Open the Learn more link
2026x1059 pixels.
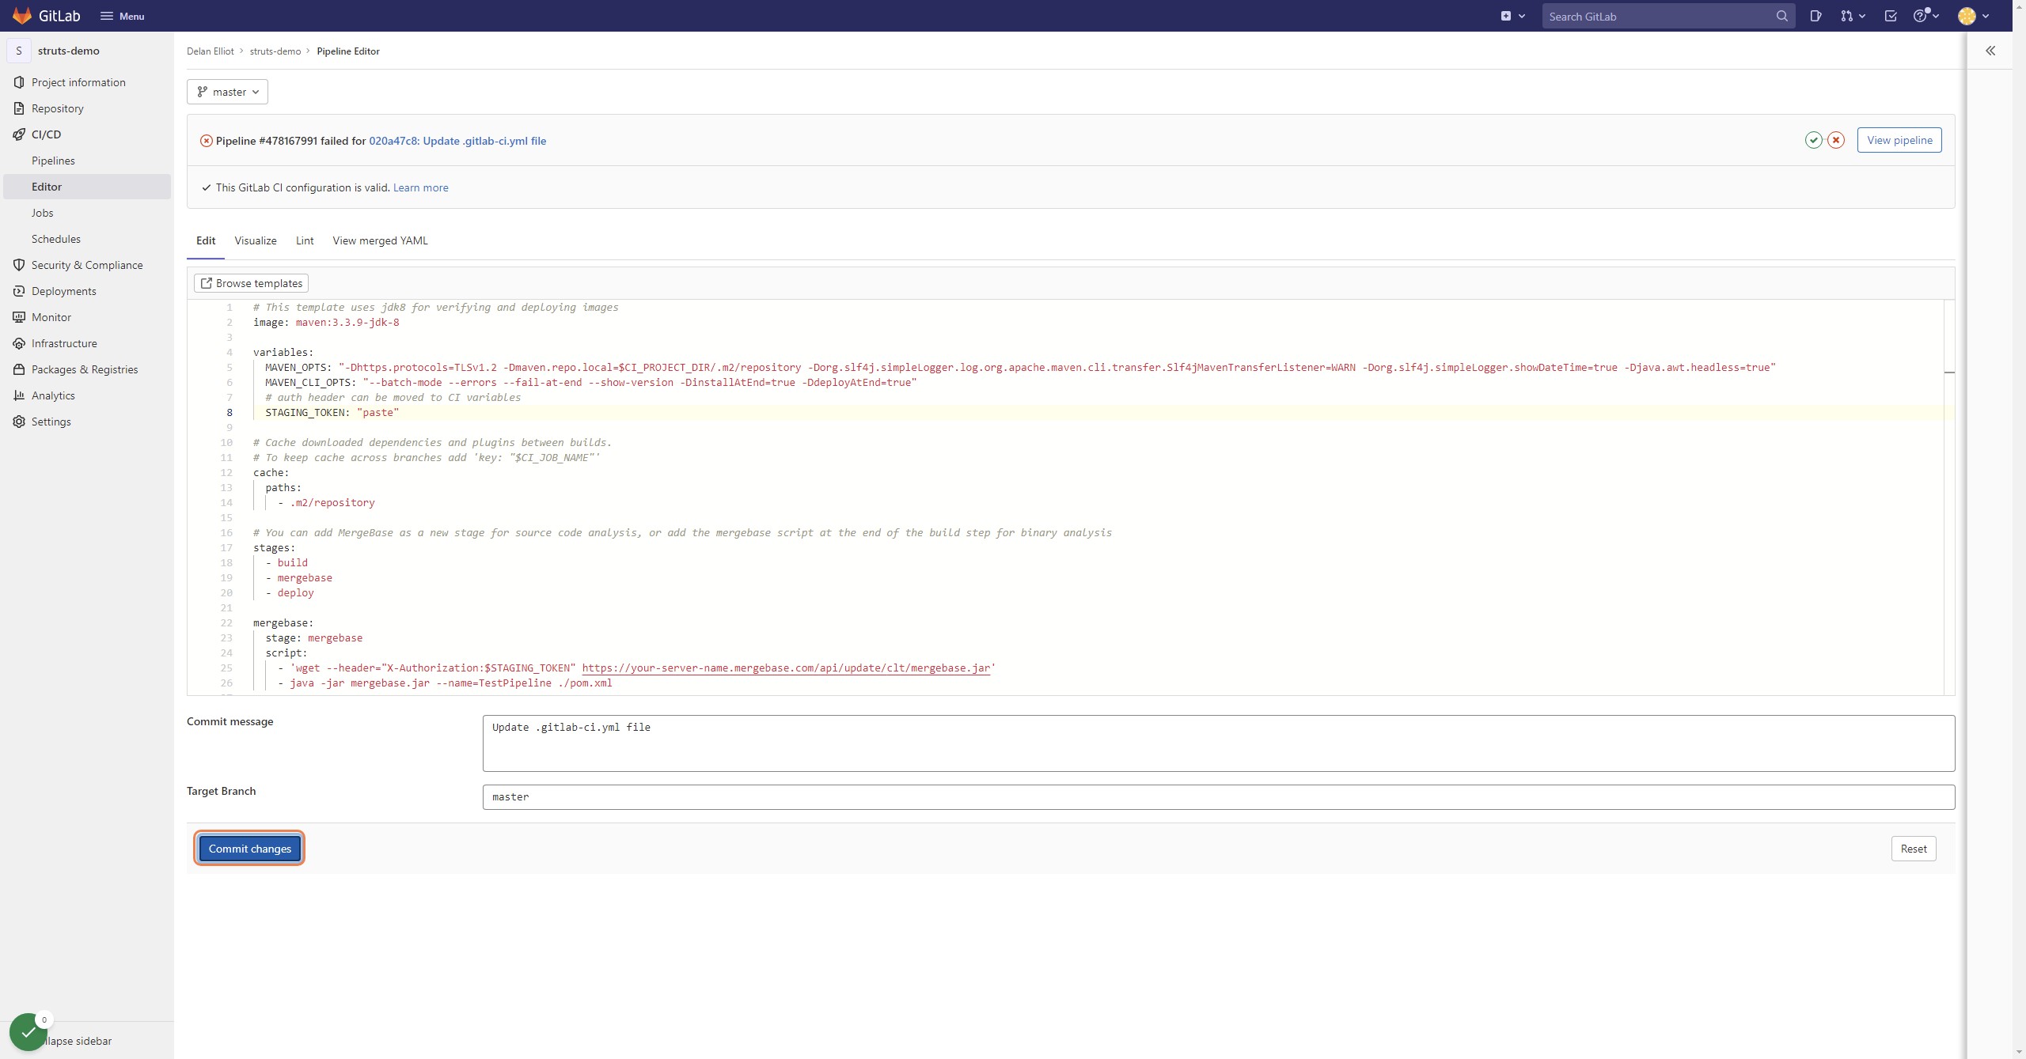click(x=420, y=187)
